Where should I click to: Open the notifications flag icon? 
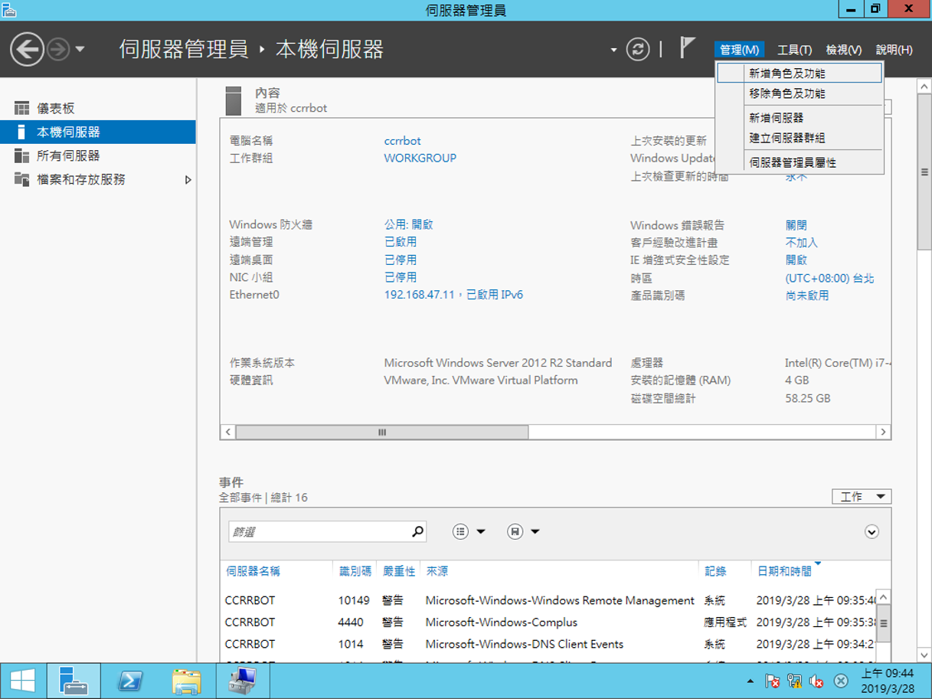687,47
